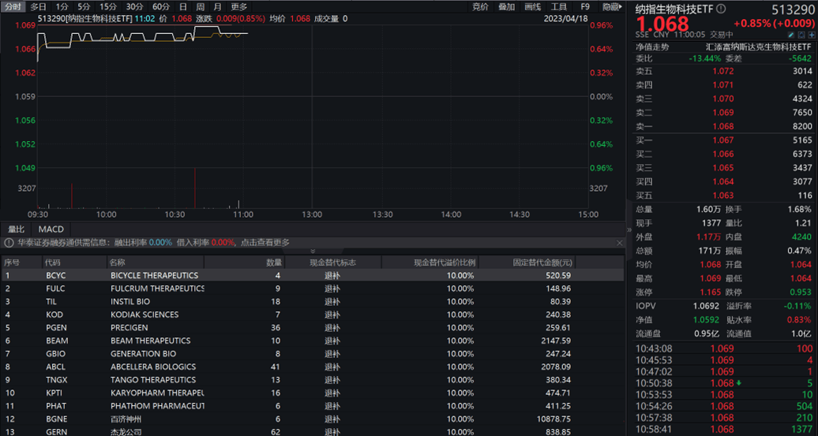Switch to the MACD indicator tab
Screen dimensions: 818x436
point(51,229)
